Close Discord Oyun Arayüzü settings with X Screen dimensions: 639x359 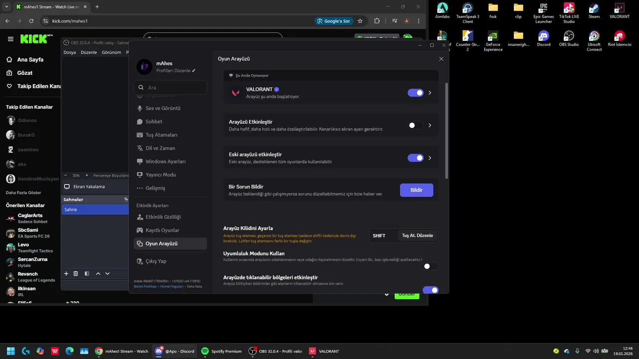[441, 59]
